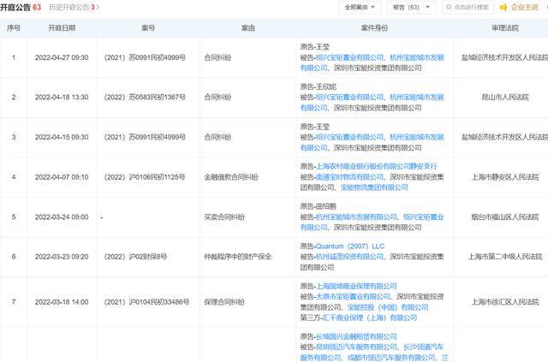Image resolution: width=548 pixels, height=362 pixels.
Task: Open the 全部案由 dropdown filter
Action: point(360,8)
